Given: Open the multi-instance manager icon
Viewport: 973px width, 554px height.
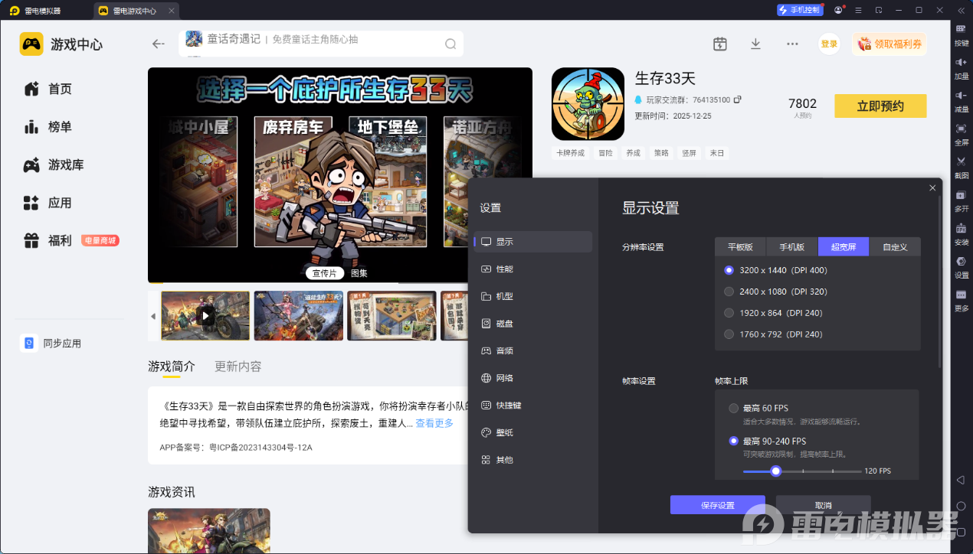Looking at the screenshot, I should (x=961, y=195).
